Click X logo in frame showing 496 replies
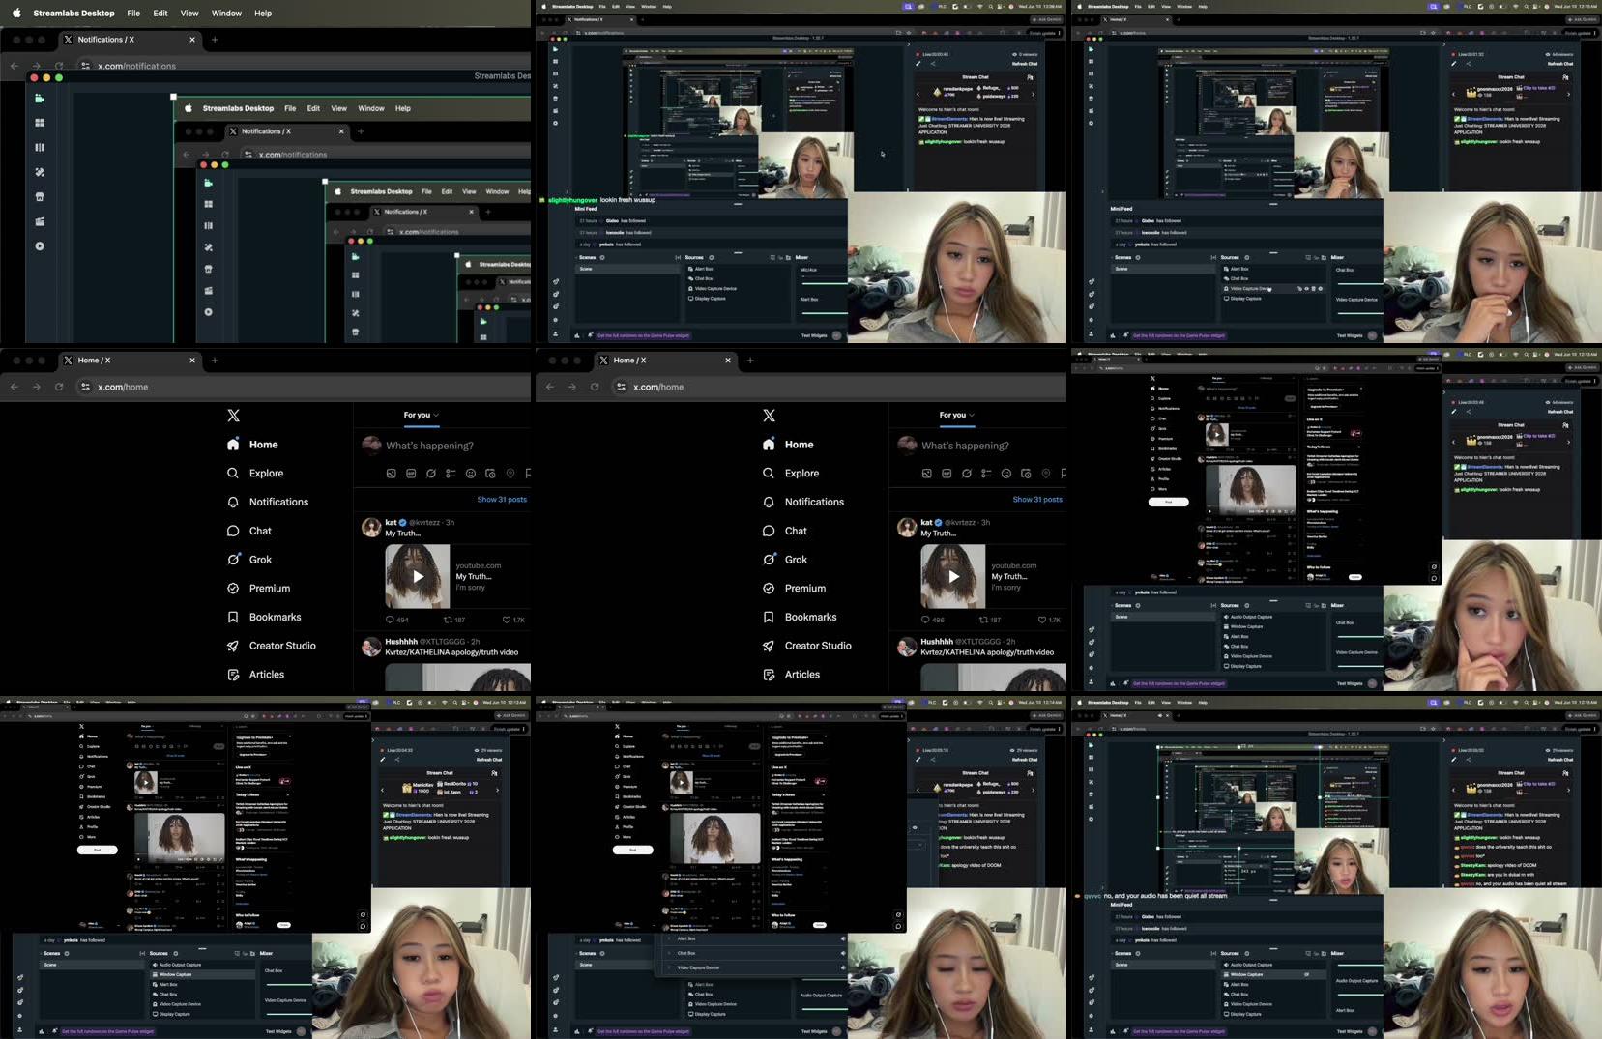The image size is (1602, 1039). point(769,416)
